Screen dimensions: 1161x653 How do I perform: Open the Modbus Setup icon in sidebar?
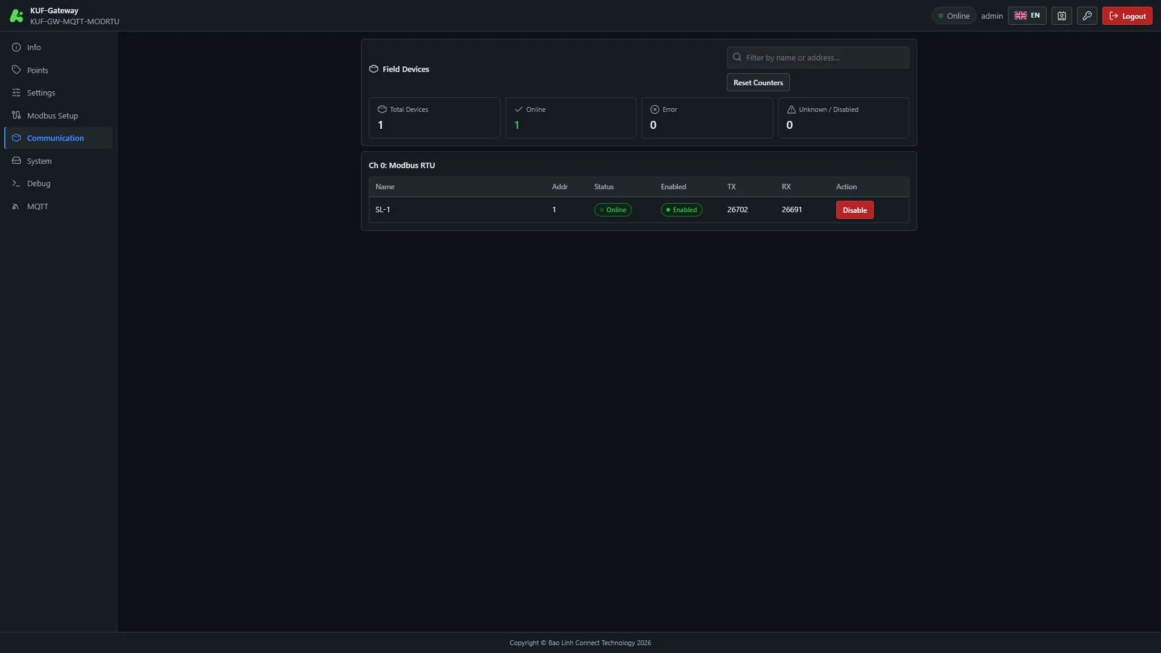[16, 115]
